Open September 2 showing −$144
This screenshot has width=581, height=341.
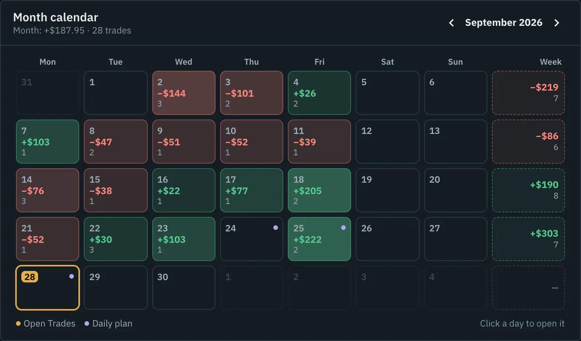(184, 93)
